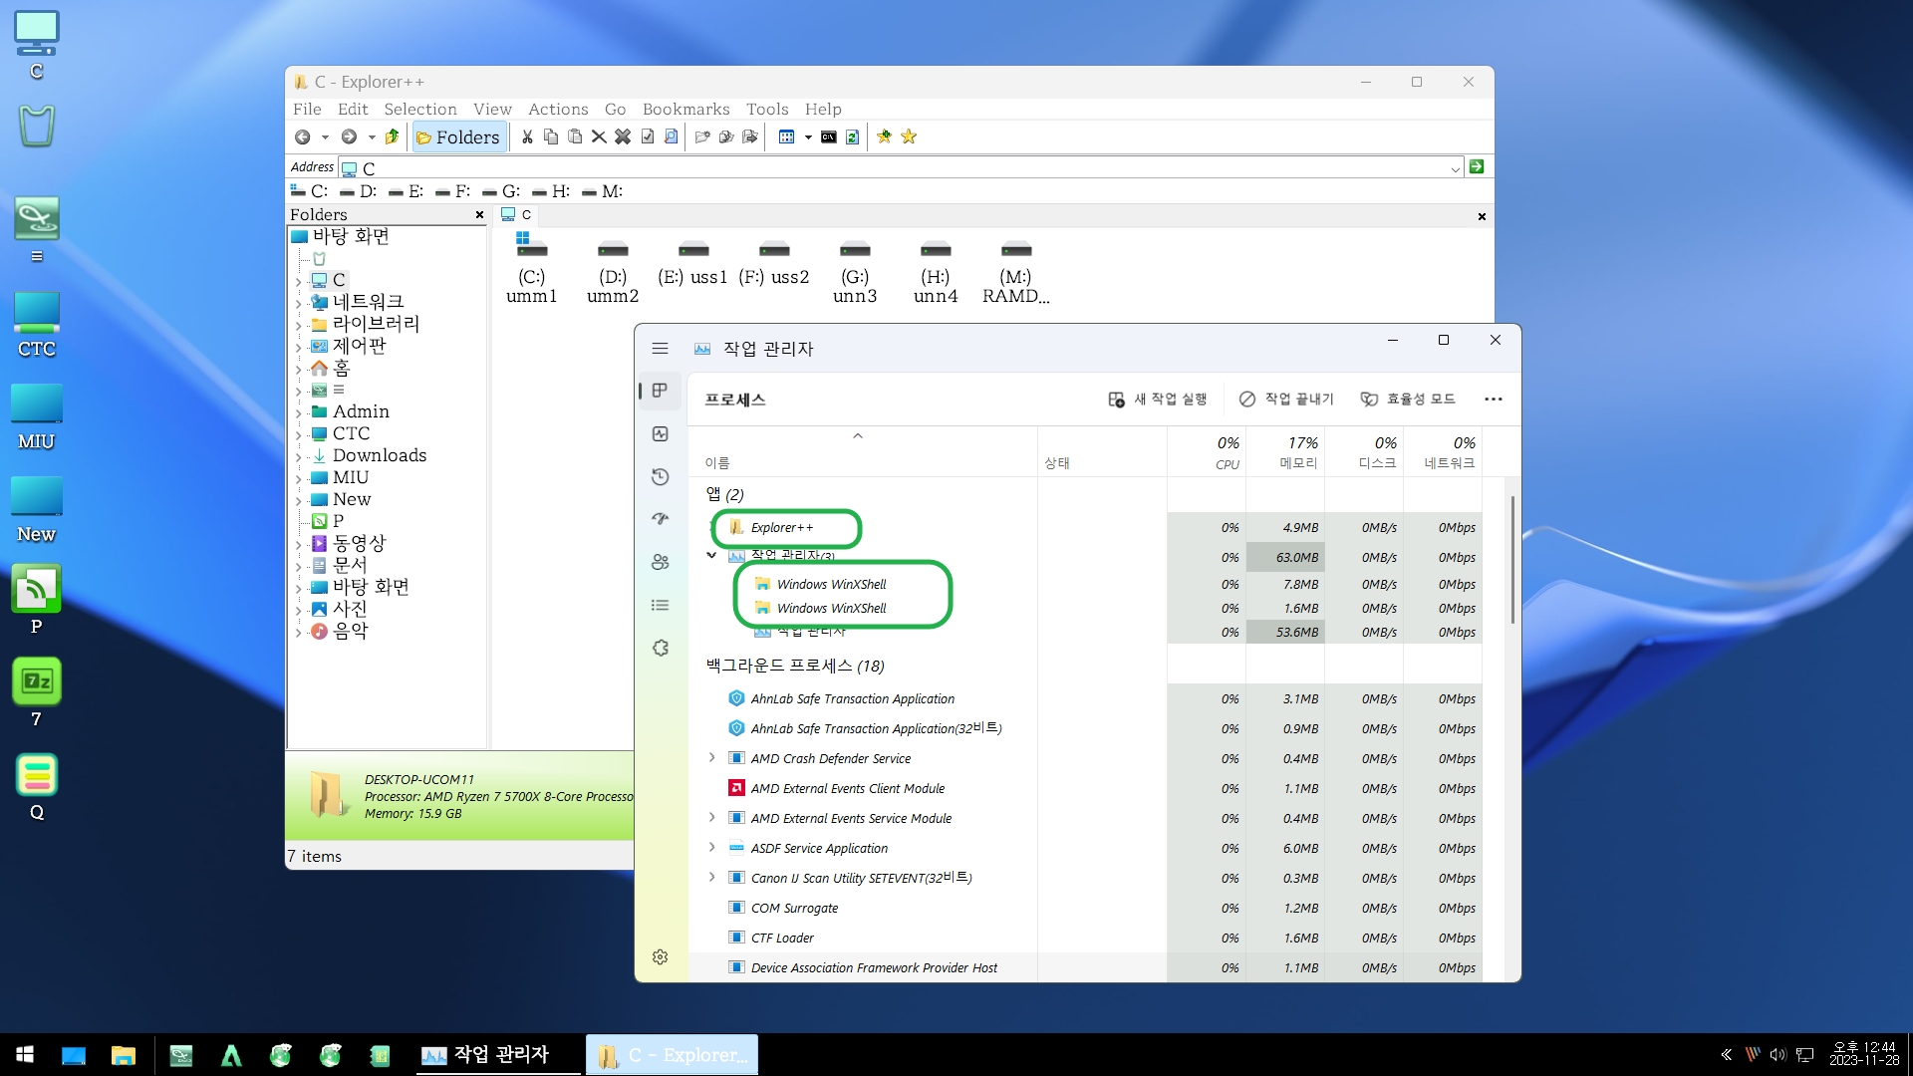
Task: Toggle the Folders pane button
Action: click(458, 137)
